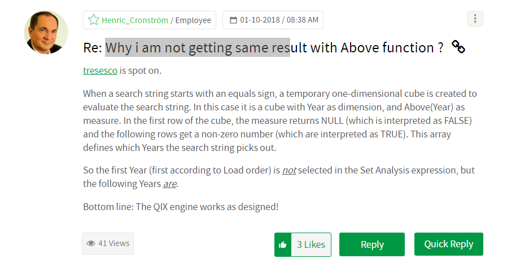This screenshot has width=507, height=263.
Task: Click the Employee role label
Action: pyautogui.click(x=194, y=20)
